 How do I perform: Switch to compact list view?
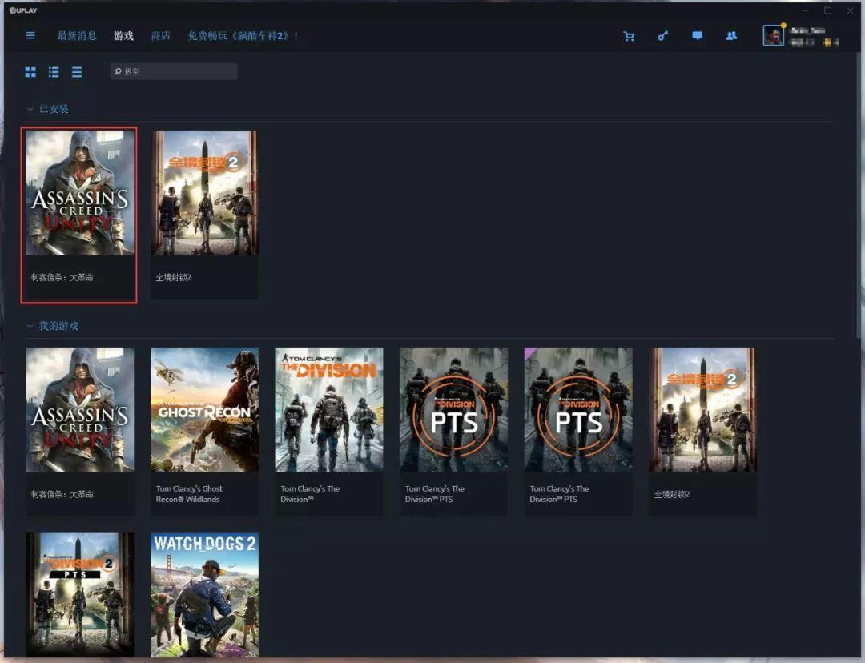point(77,72)
